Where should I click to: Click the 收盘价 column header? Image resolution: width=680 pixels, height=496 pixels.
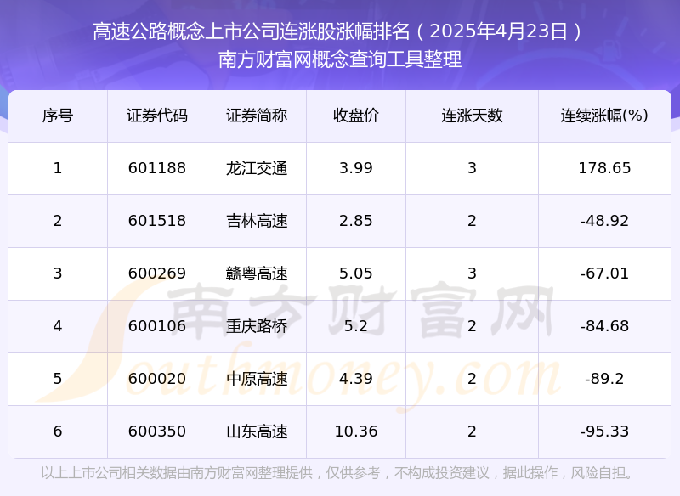point(356,116)
